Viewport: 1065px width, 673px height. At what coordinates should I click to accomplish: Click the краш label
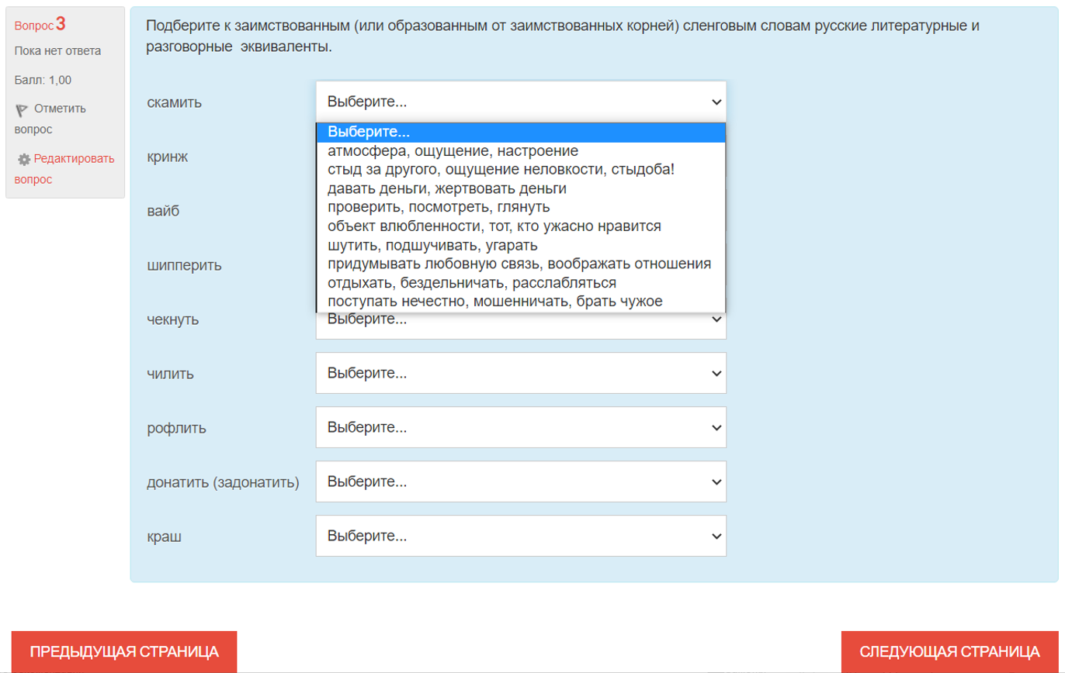[164, 537]
